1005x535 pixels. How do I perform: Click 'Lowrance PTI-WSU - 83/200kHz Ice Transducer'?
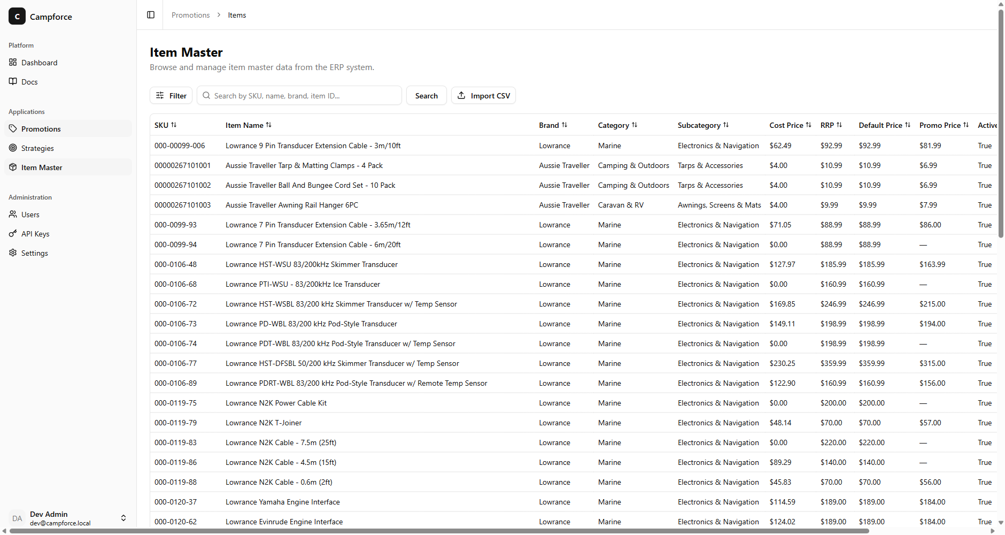[x=303, y=284]
